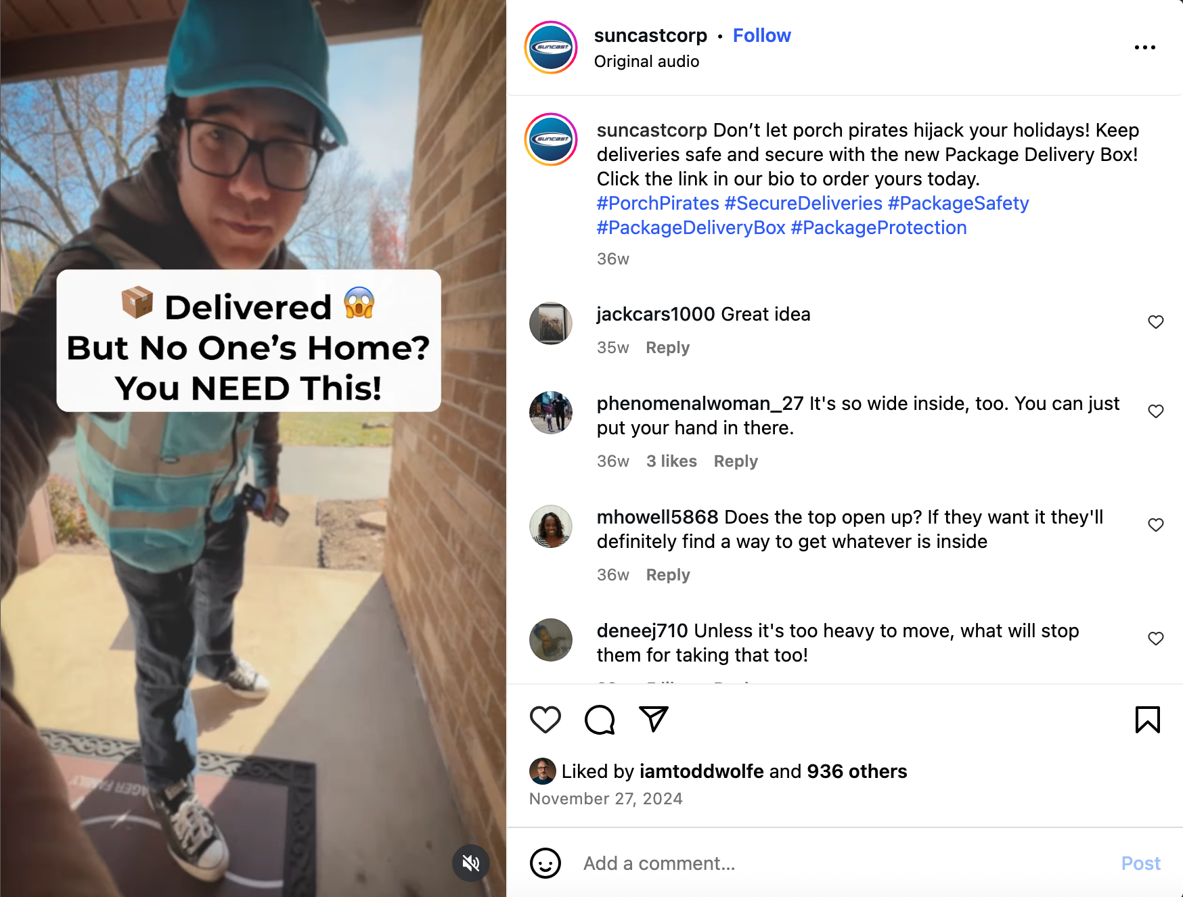
Task: Share the post via the paper plane icon
Action: click(654, 719)
